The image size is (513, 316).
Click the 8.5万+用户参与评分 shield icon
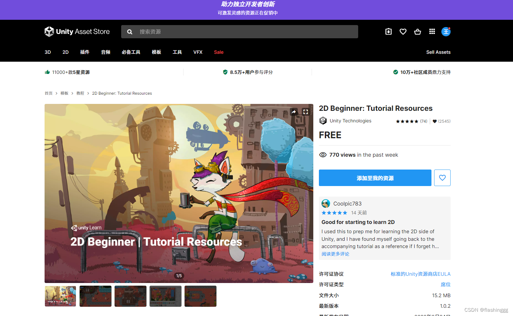pos(225,72)
